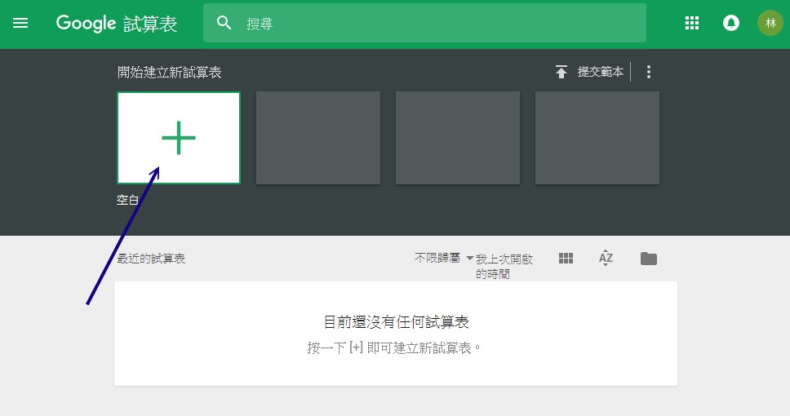
Task: Click 提交範本 submit template button
Action: click(x=600, y=72)
